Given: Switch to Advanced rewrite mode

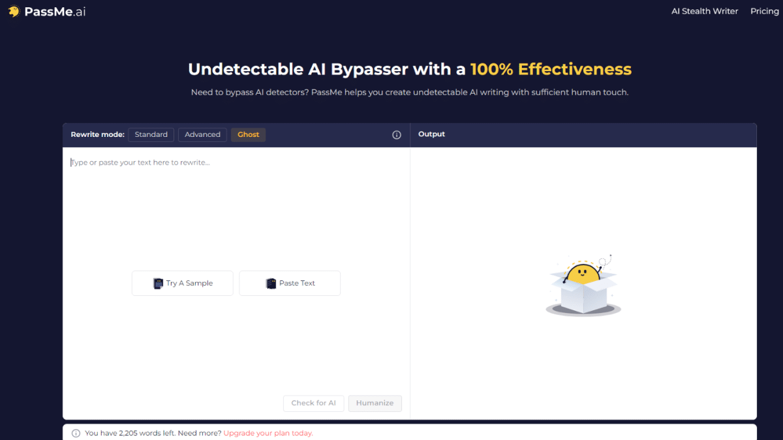Looking at the screenshot, I should (202, 134).
